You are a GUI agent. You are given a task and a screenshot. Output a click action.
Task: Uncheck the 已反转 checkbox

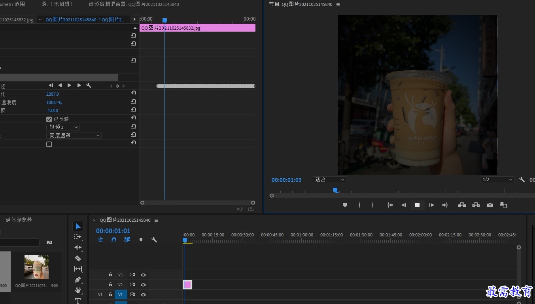[x=49, y=119]
